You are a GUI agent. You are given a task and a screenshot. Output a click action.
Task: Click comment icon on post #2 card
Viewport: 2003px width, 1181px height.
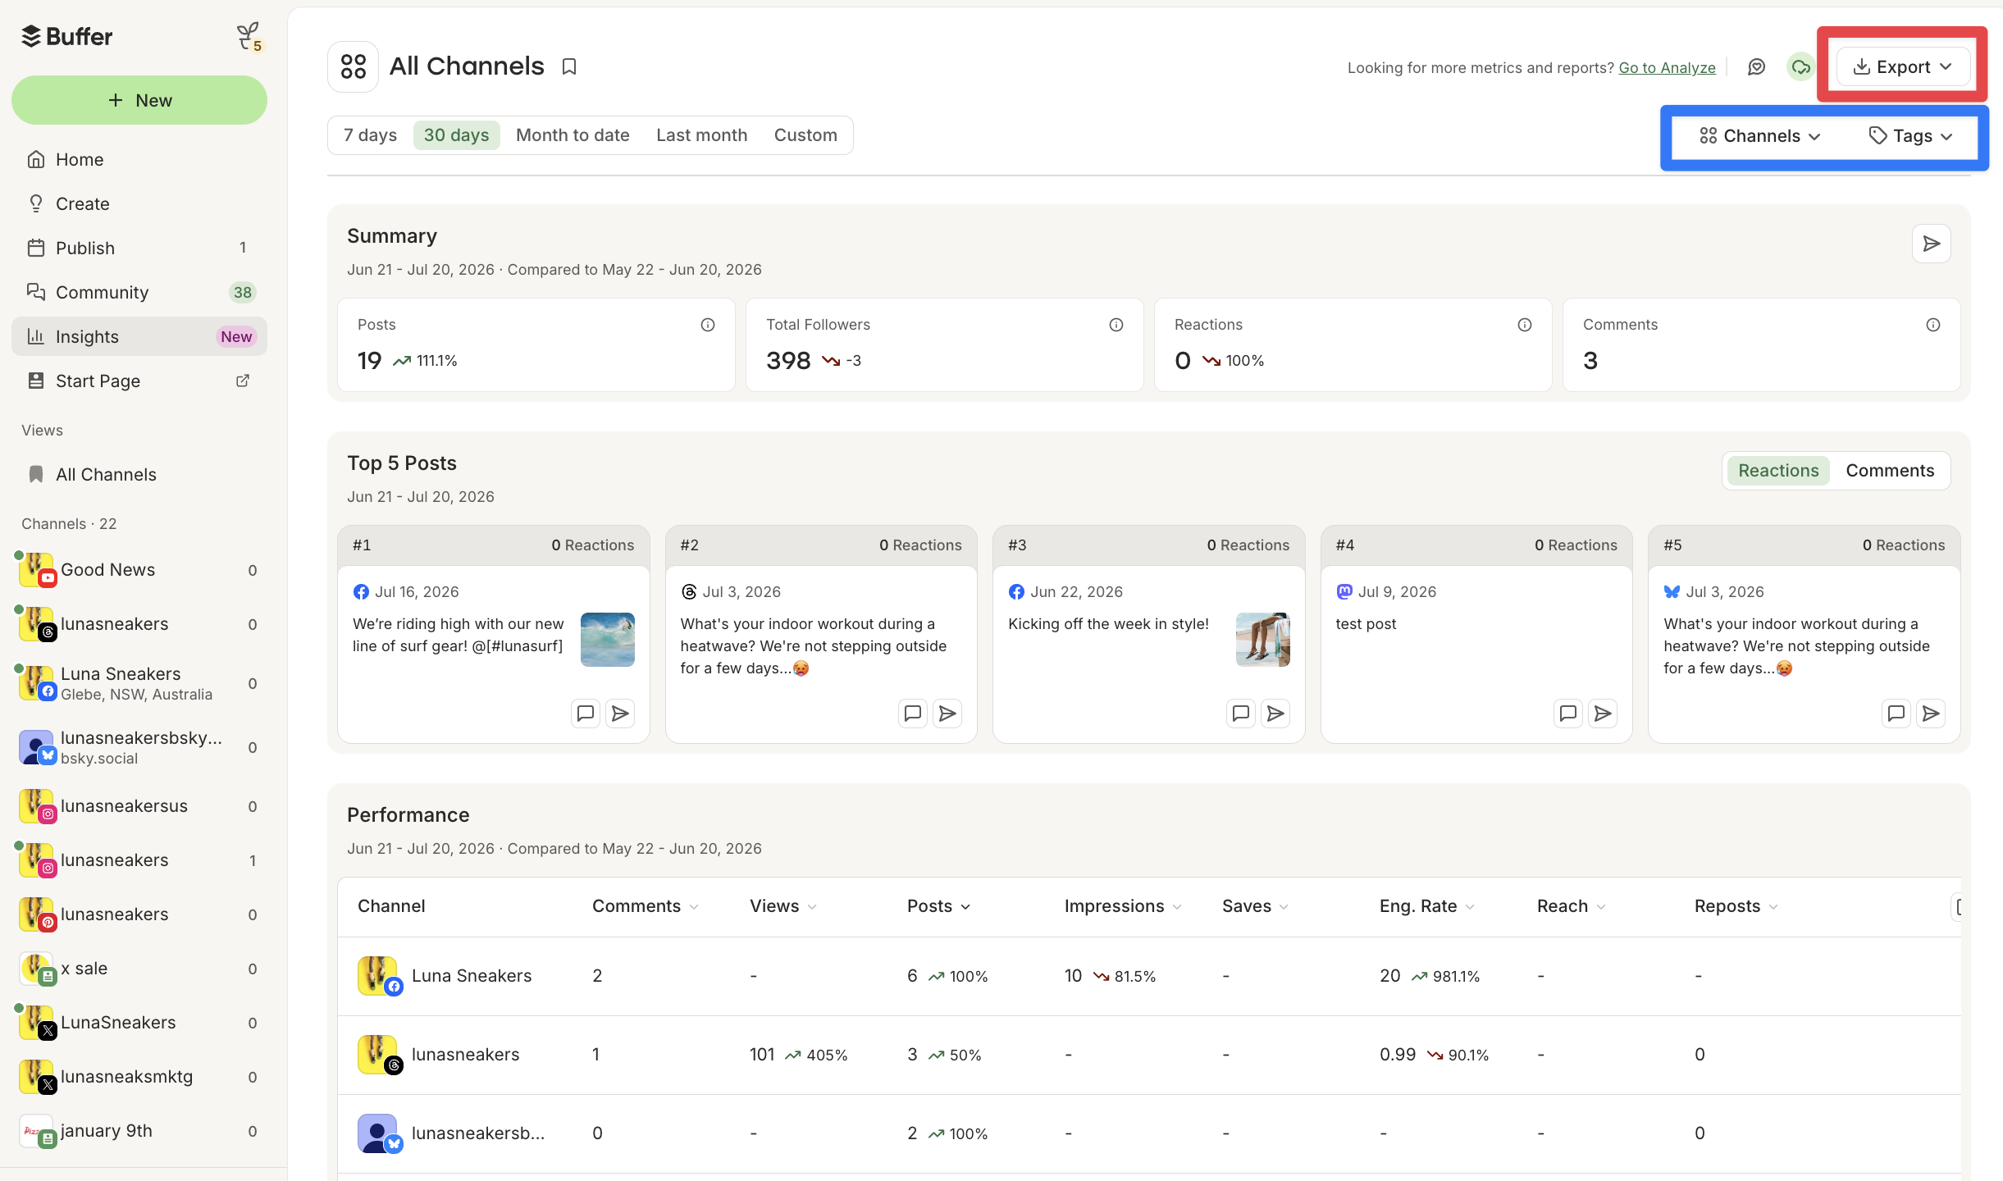click(x=913, y=714)
